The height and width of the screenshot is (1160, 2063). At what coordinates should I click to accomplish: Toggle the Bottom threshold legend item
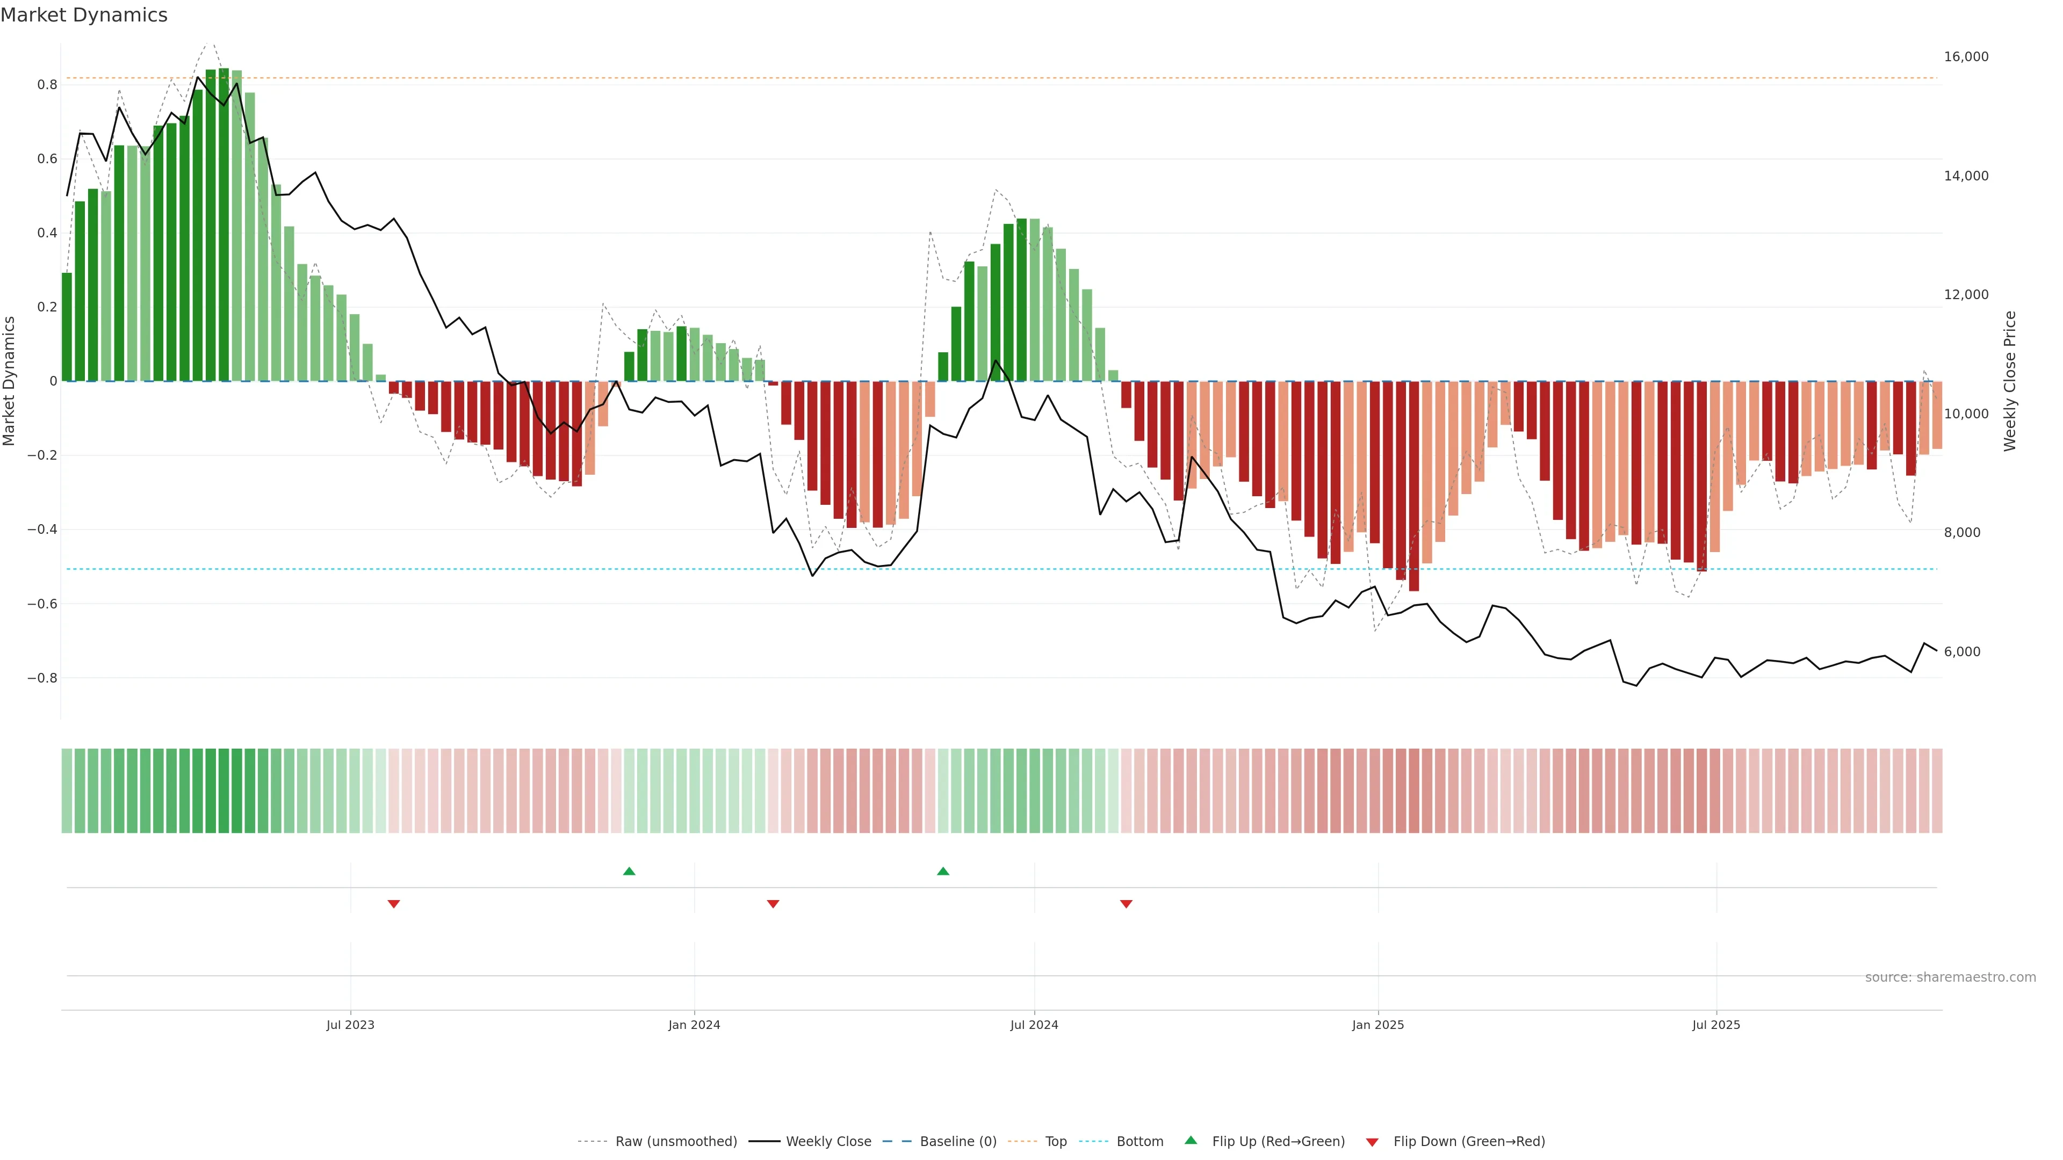(1139, 1142)
